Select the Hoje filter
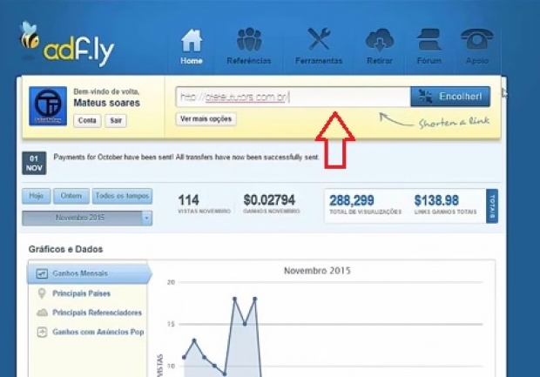 37,196
